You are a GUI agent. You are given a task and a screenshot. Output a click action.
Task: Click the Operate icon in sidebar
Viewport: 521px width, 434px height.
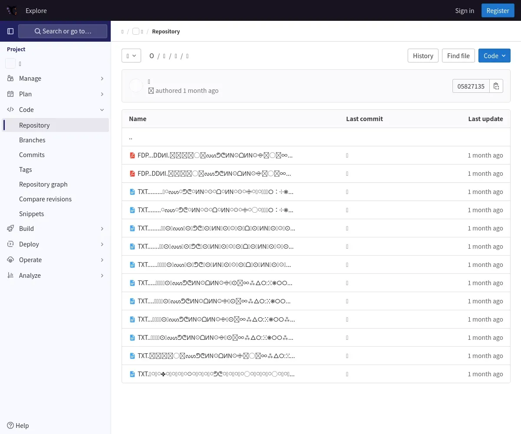click(x=10, y=260)
